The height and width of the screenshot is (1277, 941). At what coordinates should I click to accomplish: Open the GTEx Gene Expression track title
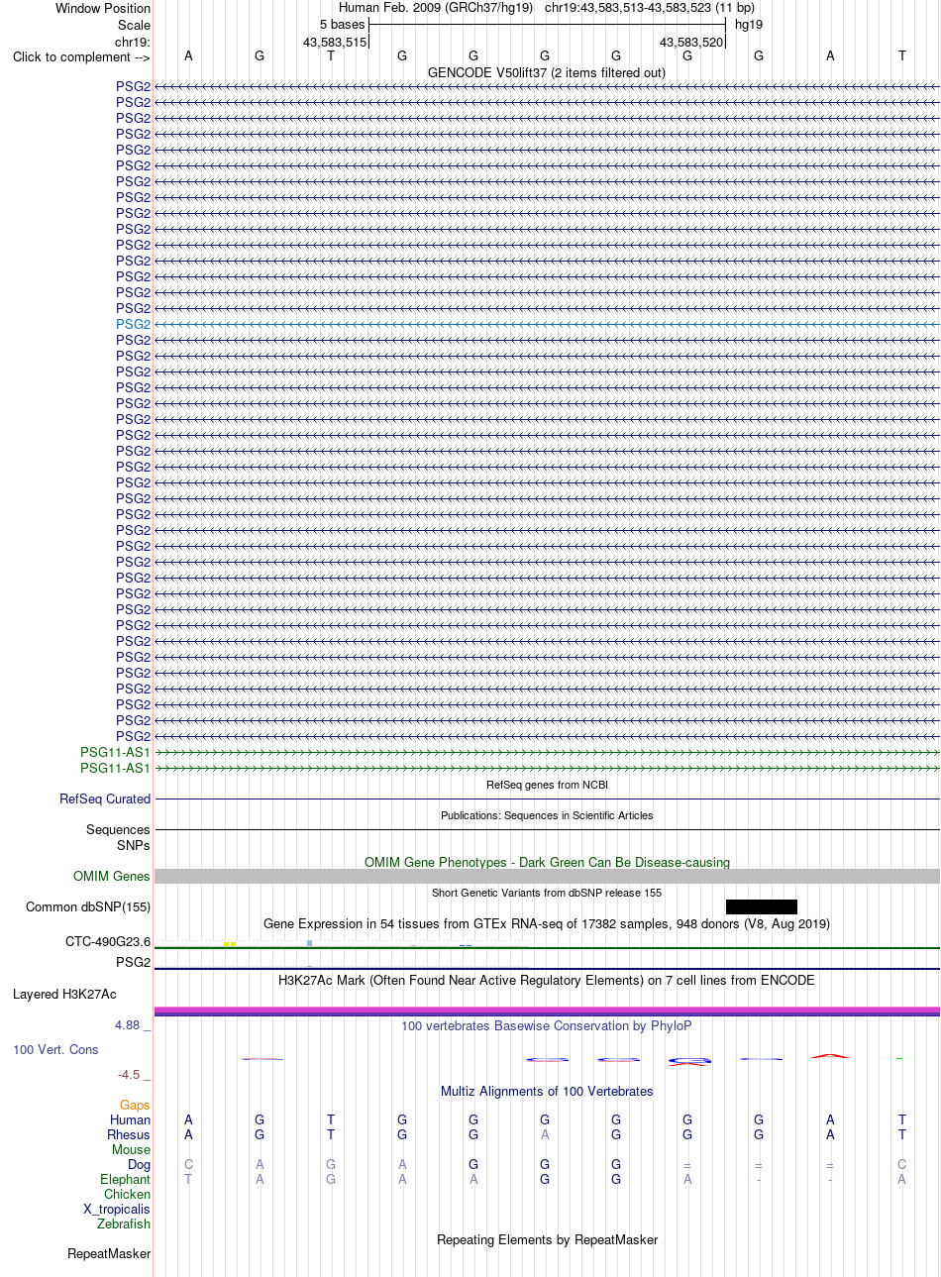pyautogui.click(x=547, y=923)
